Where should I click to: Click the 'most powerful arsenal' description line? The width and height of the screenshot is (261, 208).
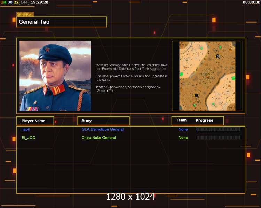[132, 78]
